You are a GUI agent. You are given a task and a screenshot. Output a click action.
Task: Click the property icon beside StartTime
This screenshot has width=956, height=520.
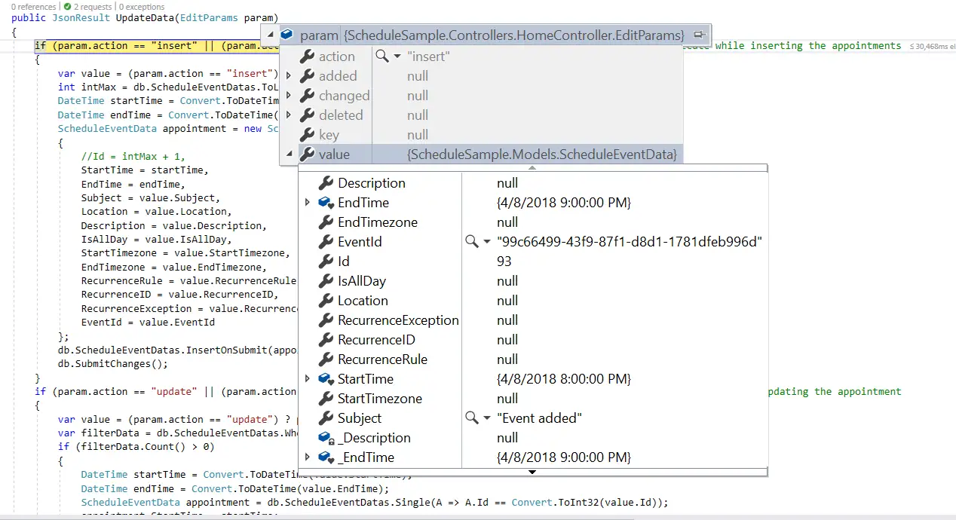tap(326, 379)
